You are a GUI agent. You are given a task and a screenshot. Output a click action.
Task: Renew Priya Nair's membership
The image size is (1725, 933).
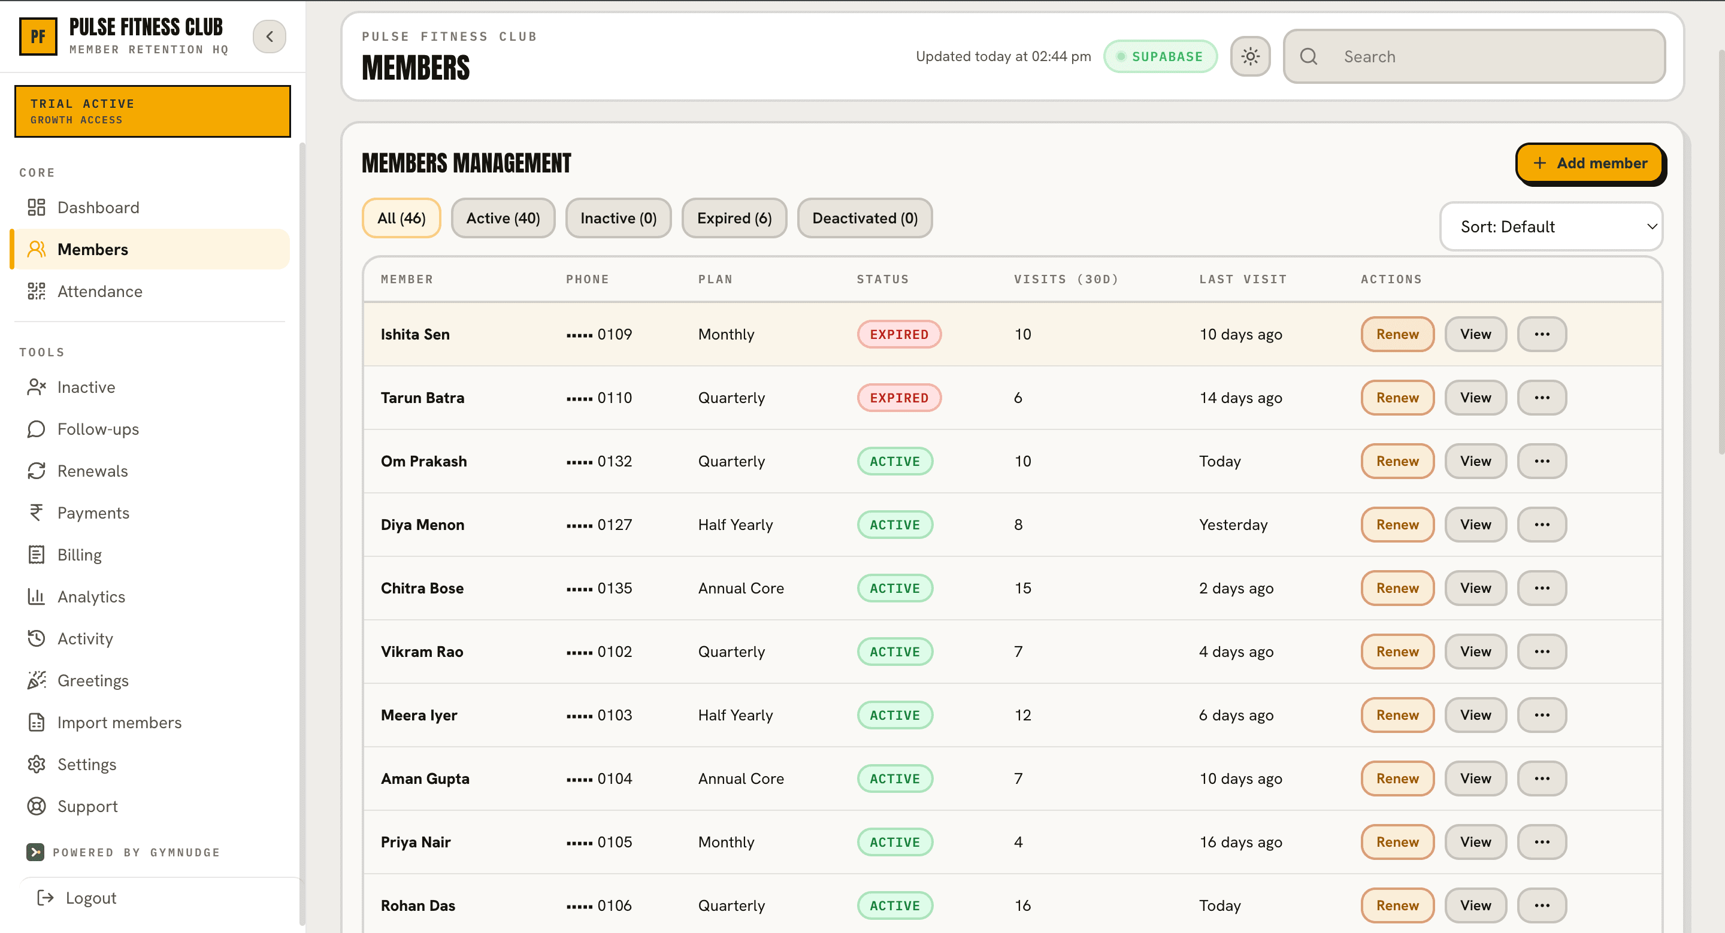click(1397, 842)
